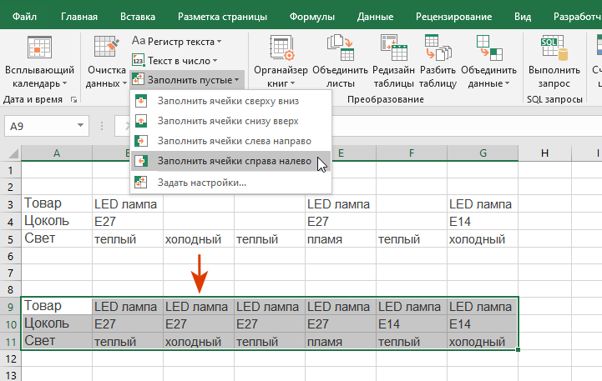Click the Очистка данных icon

coord(106,50)
